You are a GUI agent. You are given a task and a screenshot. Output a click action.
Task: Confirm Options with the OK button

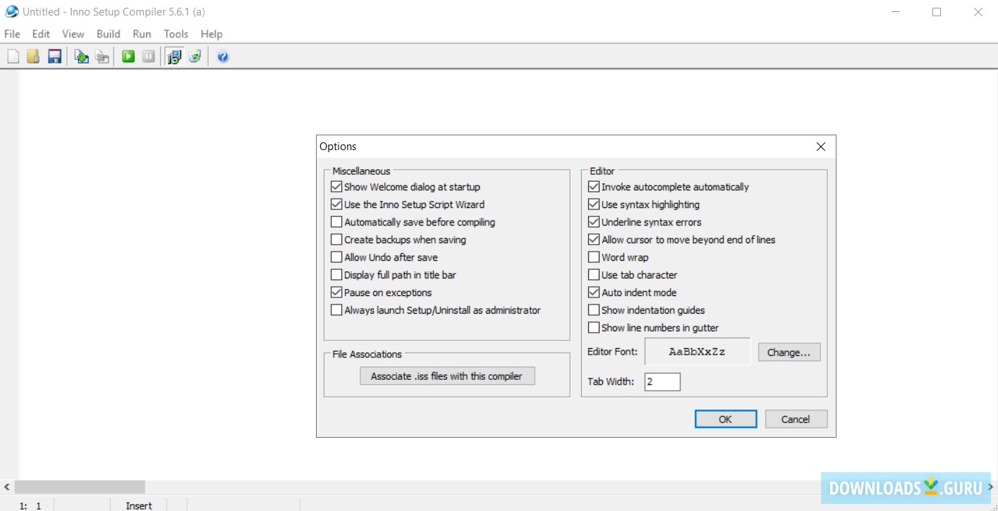point(725,419)
